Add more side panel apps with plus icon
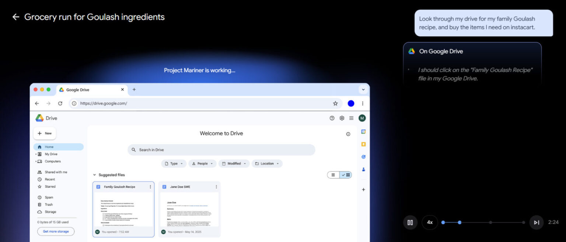The height and width of the screenshot is (242, 566). click(363, 189)
